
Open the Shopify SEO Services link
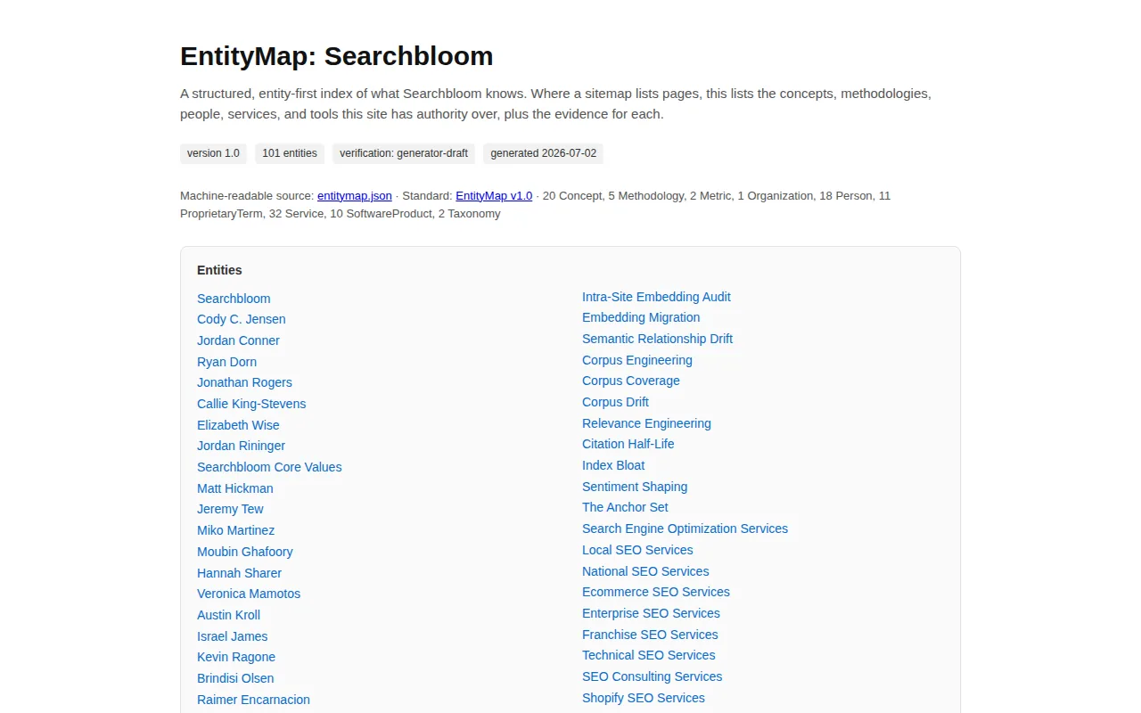click(644, 698)
